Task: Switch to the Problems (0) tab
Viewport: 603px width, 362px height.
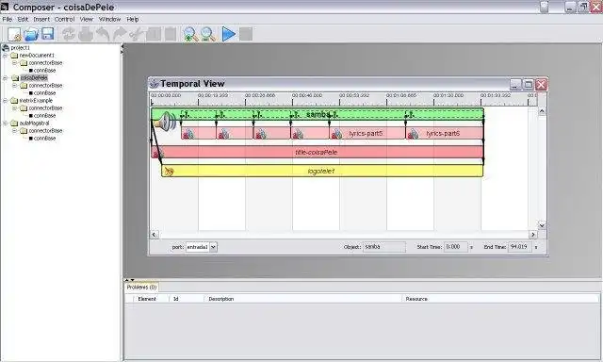Action: (141, 287)
